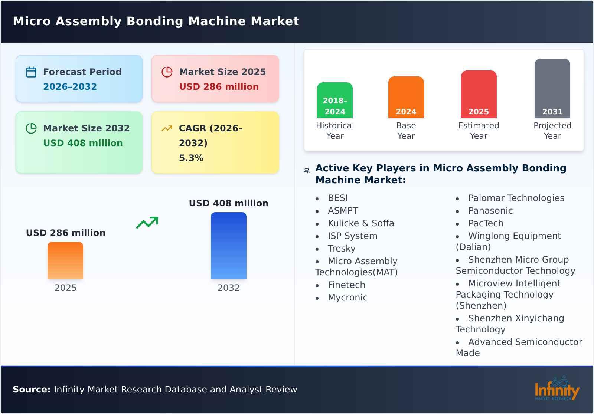Open the Kulicke & Soffa player entry
Image resolution: width=594 pixels, height=414 pixels.
click(361, 223)
